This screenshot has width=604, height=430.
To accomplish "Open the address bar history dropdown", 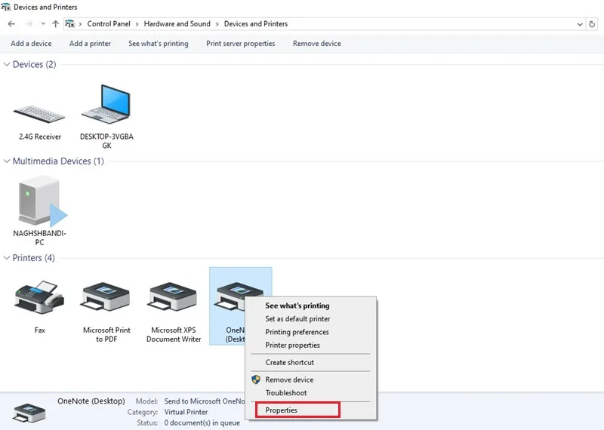I will (580, 24).
